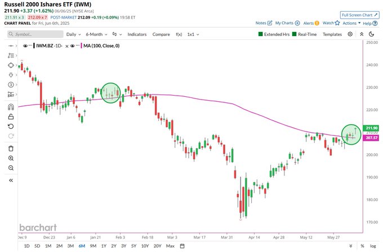Toggle the lock drawings icon
The height and width of the screenshot is (252, 383).
pyautogui.click(x=11, y=116)
